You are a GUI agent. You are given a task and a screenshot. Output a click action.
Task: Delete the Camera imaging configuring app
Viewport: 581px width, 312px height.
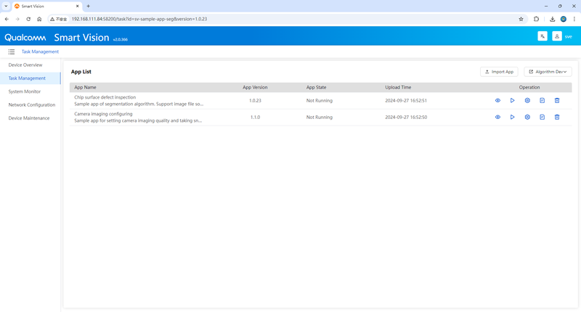tap(557, 117)
